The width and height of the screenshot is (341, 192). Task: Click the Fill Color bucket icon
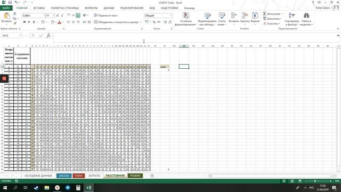click(52, 22)
